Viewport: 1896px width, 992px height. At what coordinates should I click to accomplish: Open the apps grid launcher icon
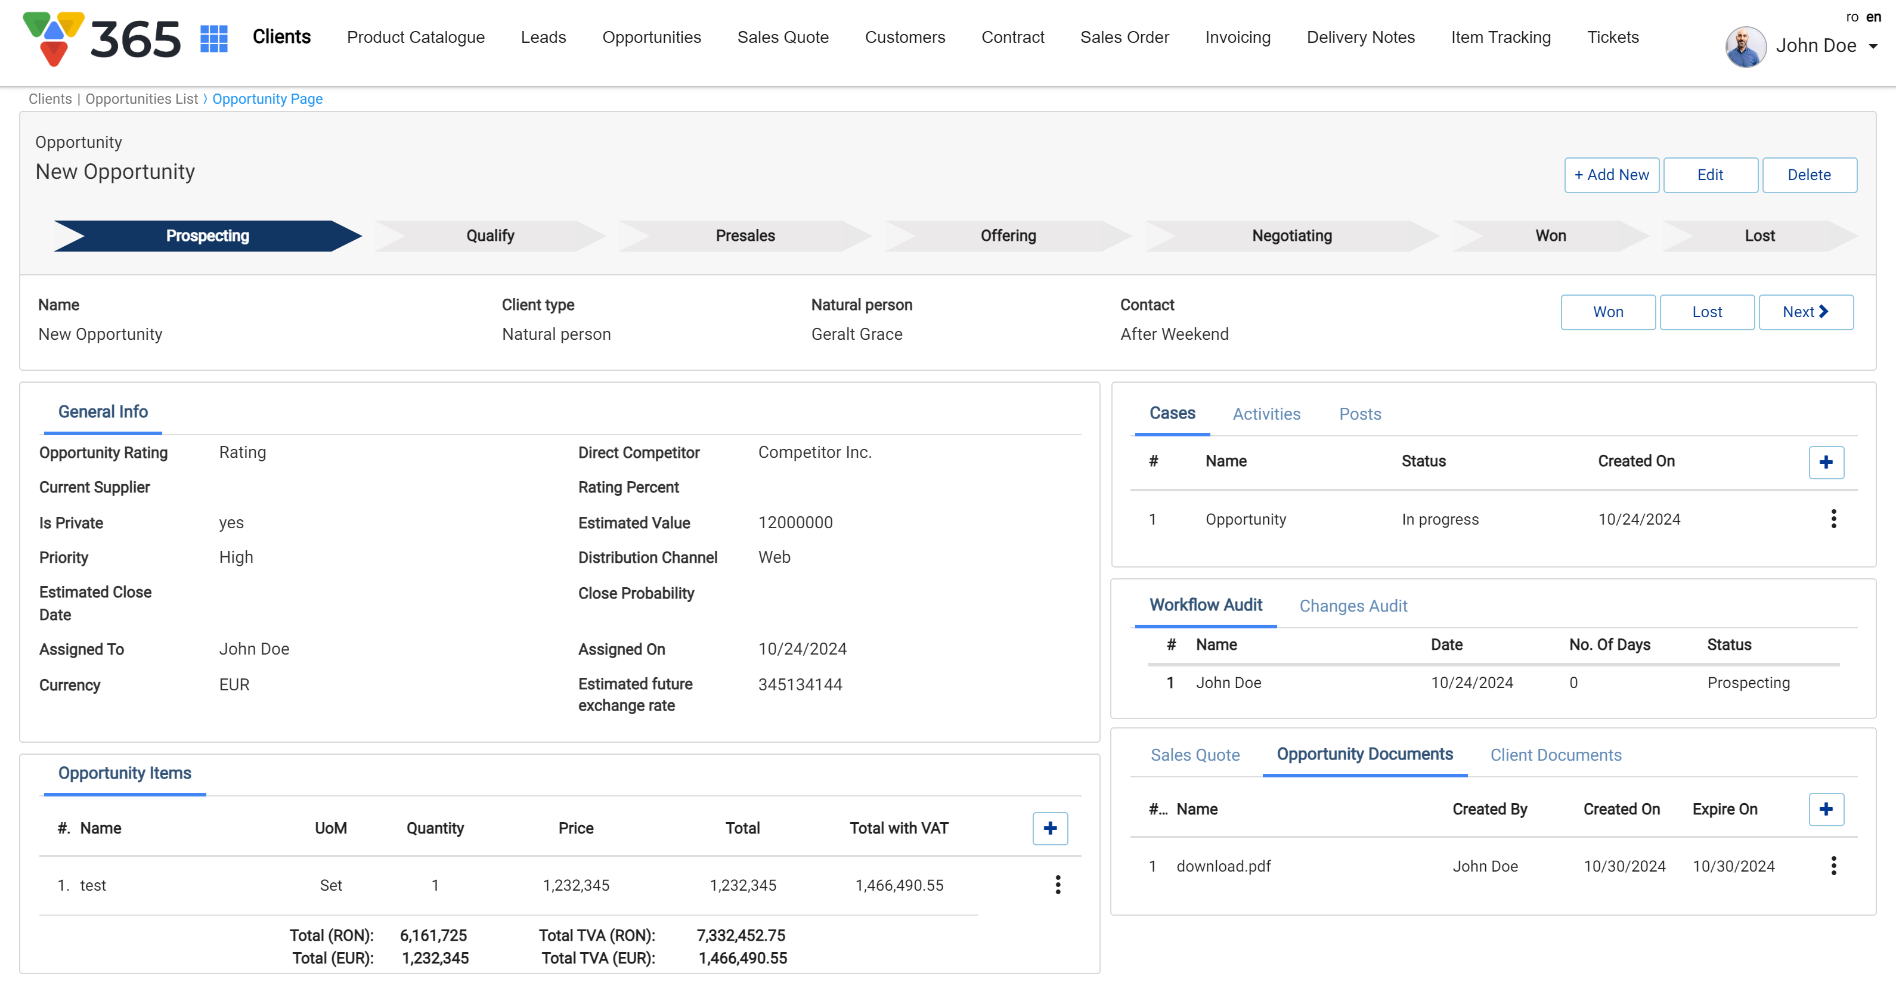(x=213, y=38)
